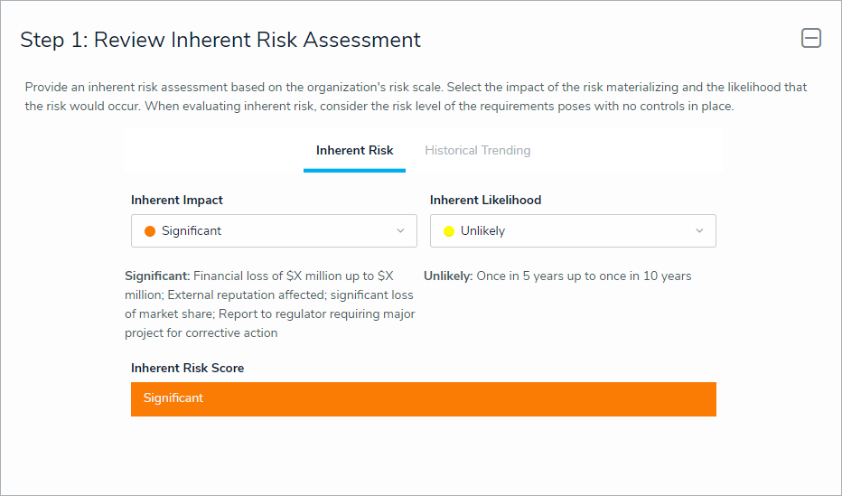Switch to the Historical Trending tab
842x496 pixels.
point(477,151)
